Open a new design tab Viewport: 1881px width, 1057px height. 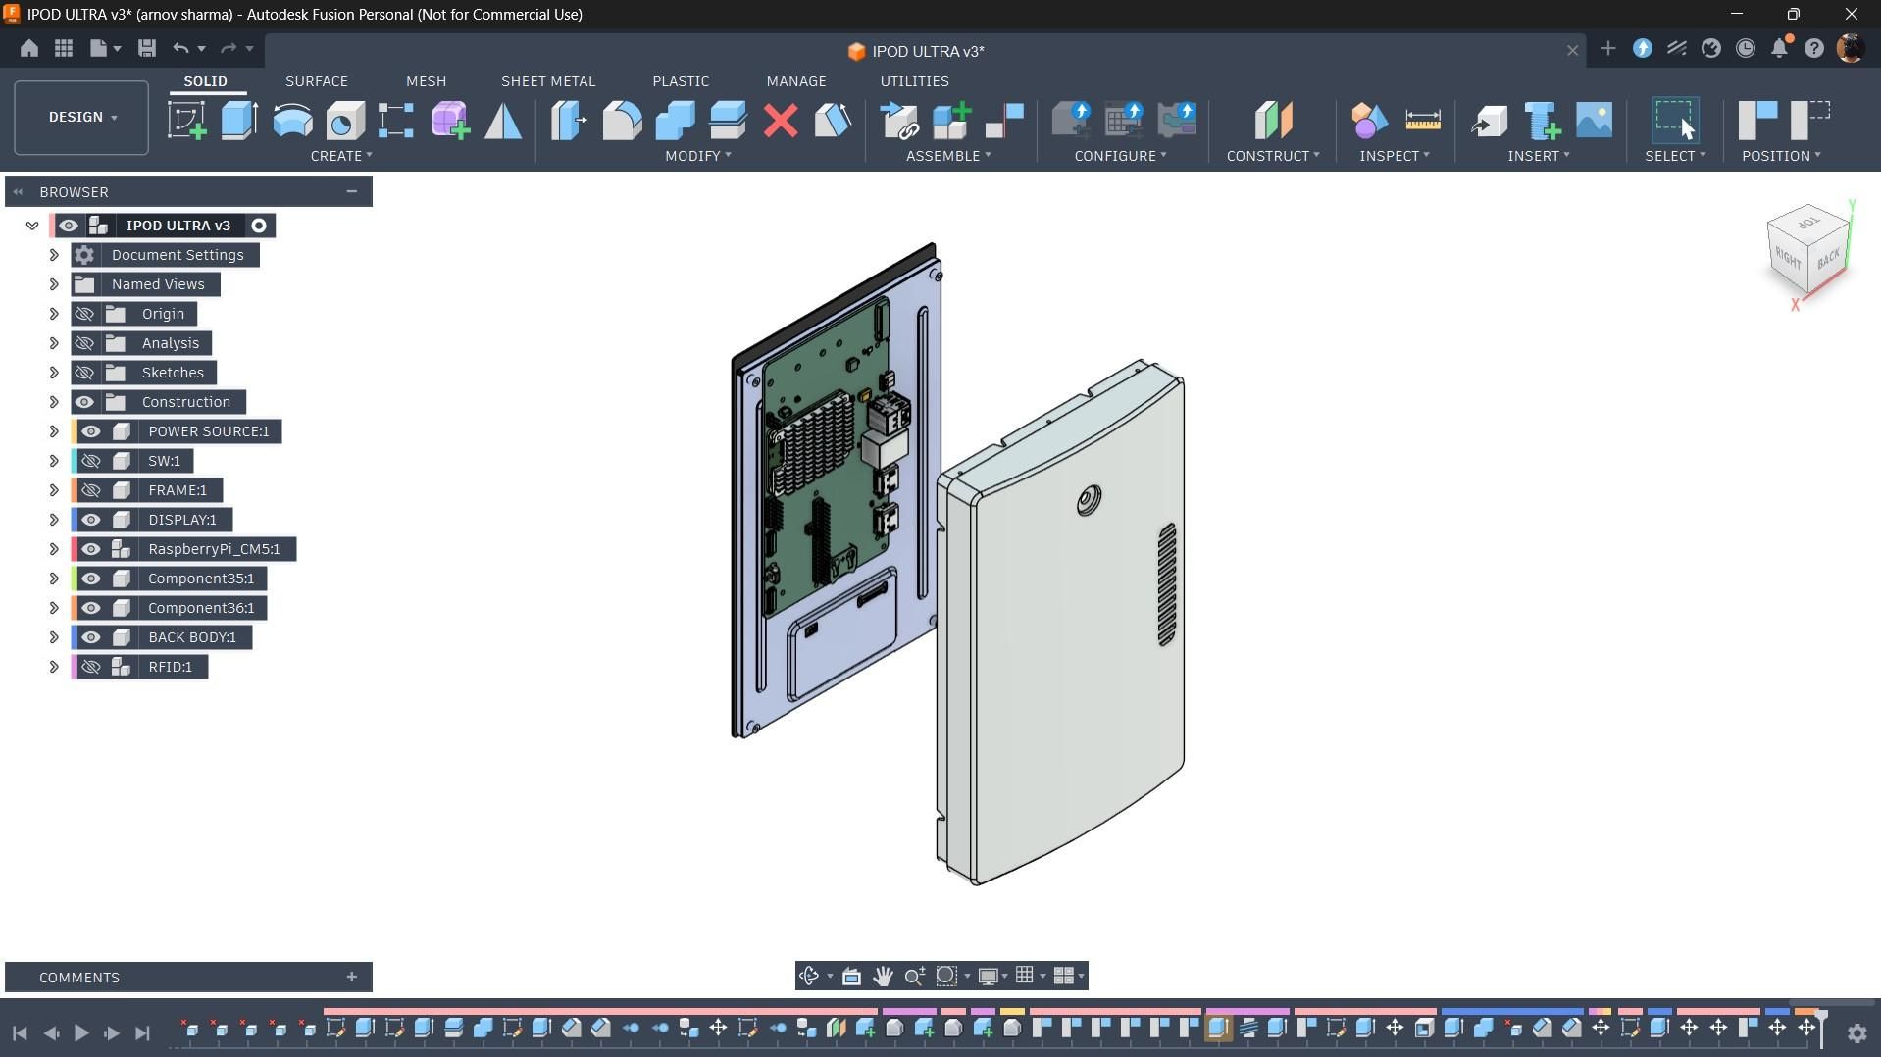[1607, 48]
